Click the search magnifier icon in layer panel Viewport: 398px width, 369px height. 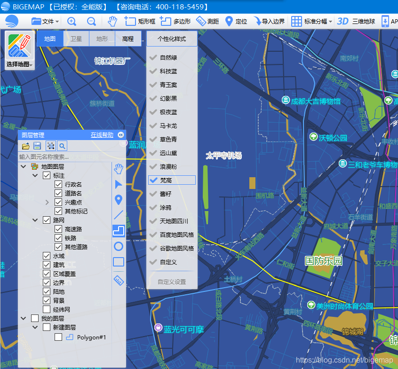62,146
